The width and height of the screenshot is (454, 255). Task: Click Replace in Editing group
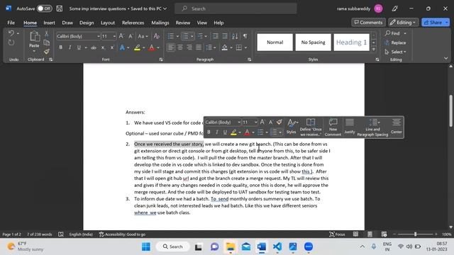pyautogui.click(x=395, y=42)
